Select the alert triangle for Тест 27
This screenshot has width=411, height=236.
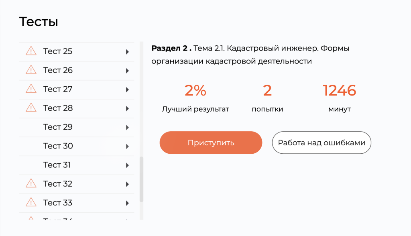point(31,89)
